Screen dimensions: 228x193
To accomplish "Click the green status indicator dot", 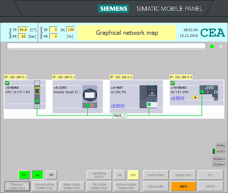I will (212, 46).
